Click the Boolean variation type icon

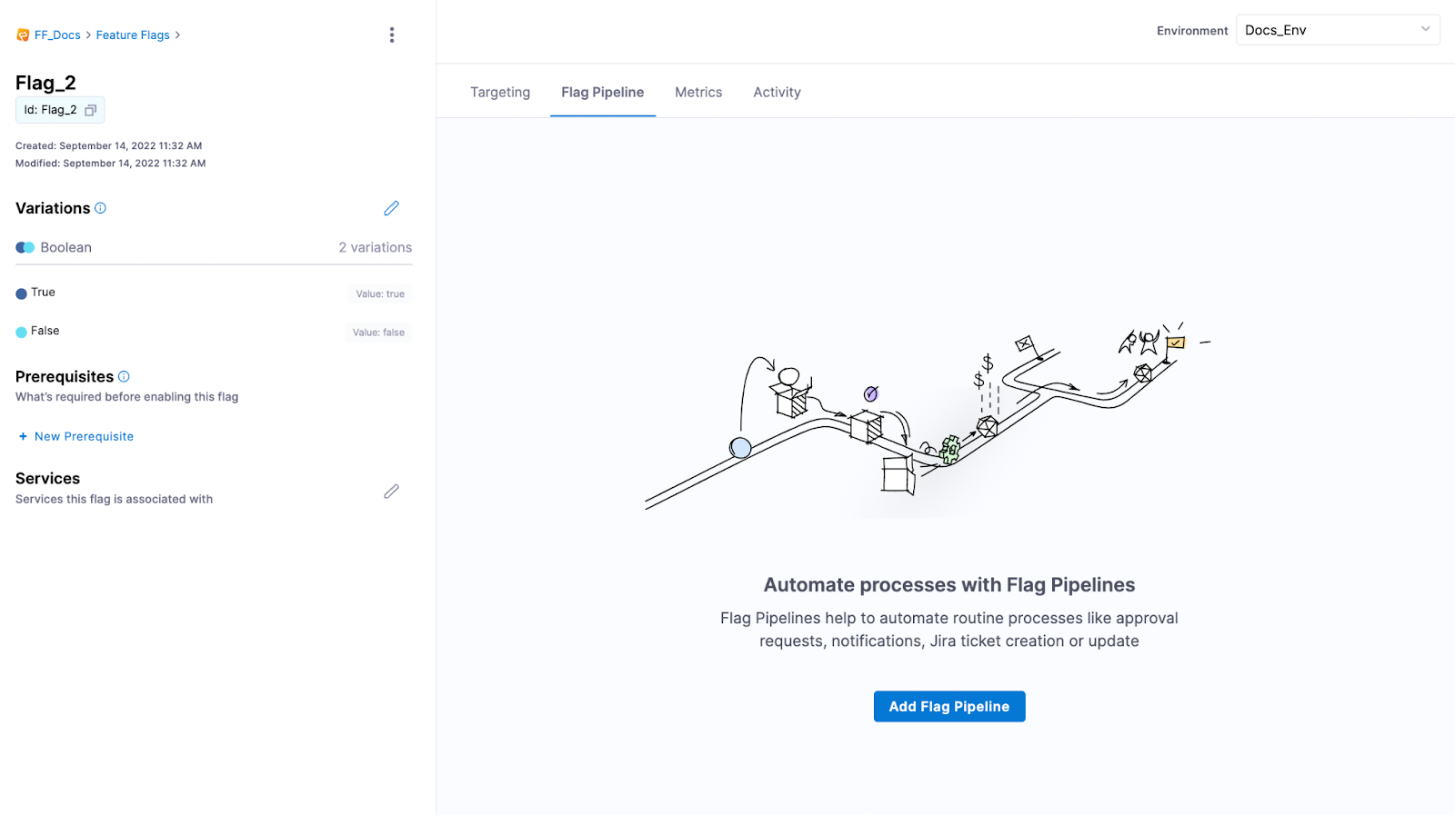click(x=25, y=248)
